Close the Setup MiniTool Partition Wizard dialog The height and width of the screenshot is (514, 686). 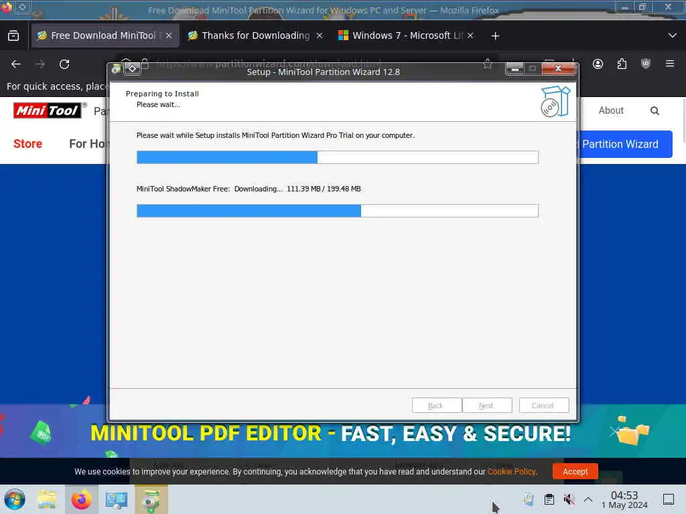coord(558,69)
